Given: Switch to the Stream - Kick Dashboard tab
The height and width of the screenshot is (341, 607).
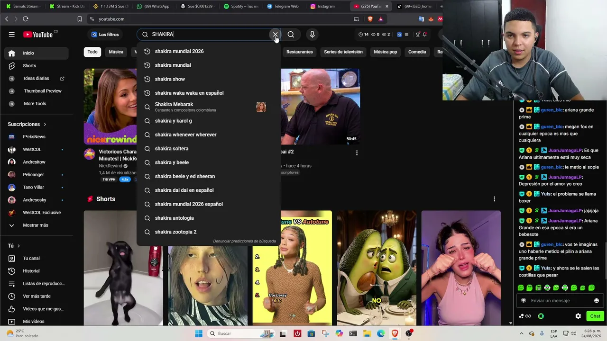Looking at the screenshot, I should click(67, 6).
